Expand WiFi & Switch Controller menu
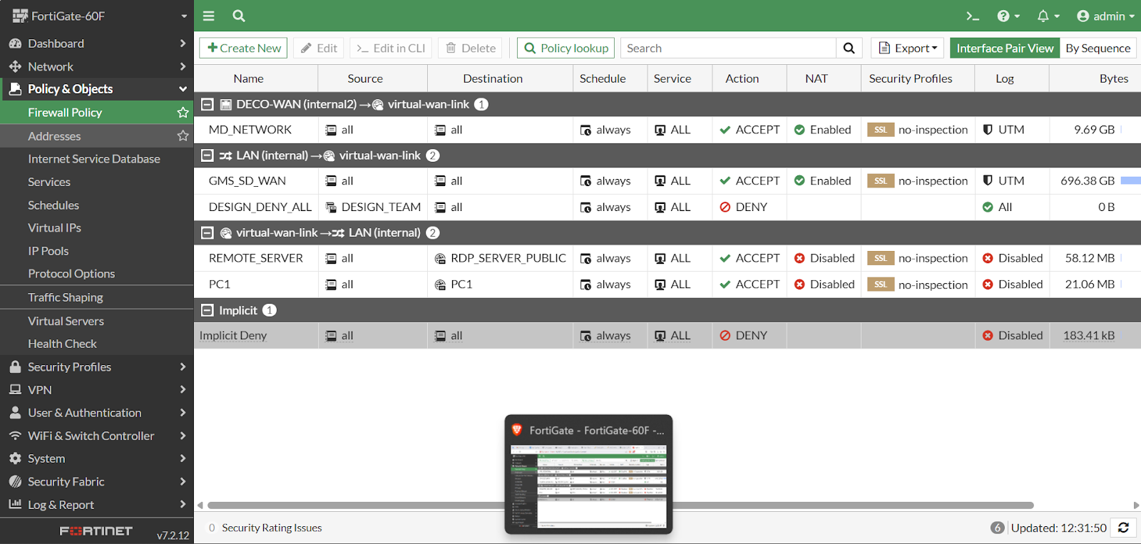Image resolution: width=1141 pixels, height=544 pixels. (x=97, y=436)
